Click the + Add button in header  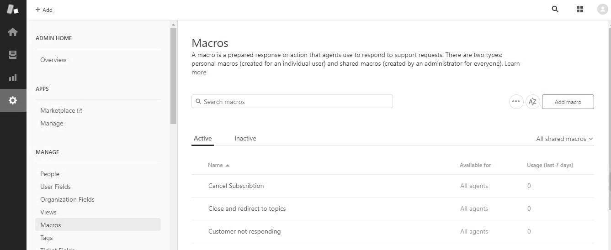click(44, 10)
